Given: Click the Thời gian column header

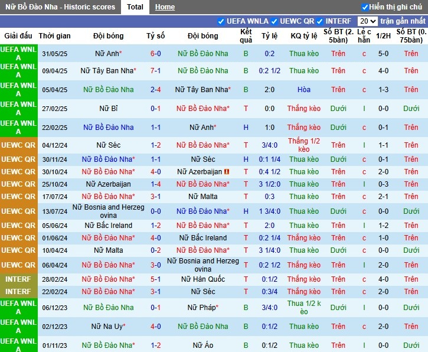Looking at the screenshot, I should click(x=54, y=36).
